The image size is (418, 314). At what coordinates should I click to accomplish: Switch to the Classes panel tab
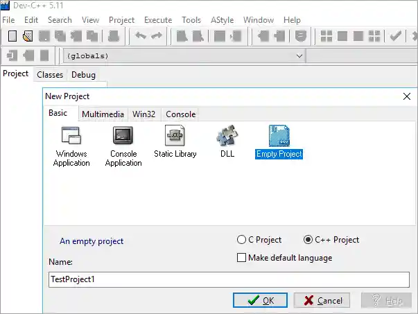(x=50, y=75)
